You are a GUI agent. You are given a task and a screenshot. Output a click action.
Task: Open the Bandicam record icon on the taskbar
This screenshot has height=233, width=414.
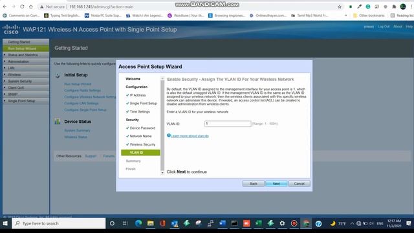[294, 223]
